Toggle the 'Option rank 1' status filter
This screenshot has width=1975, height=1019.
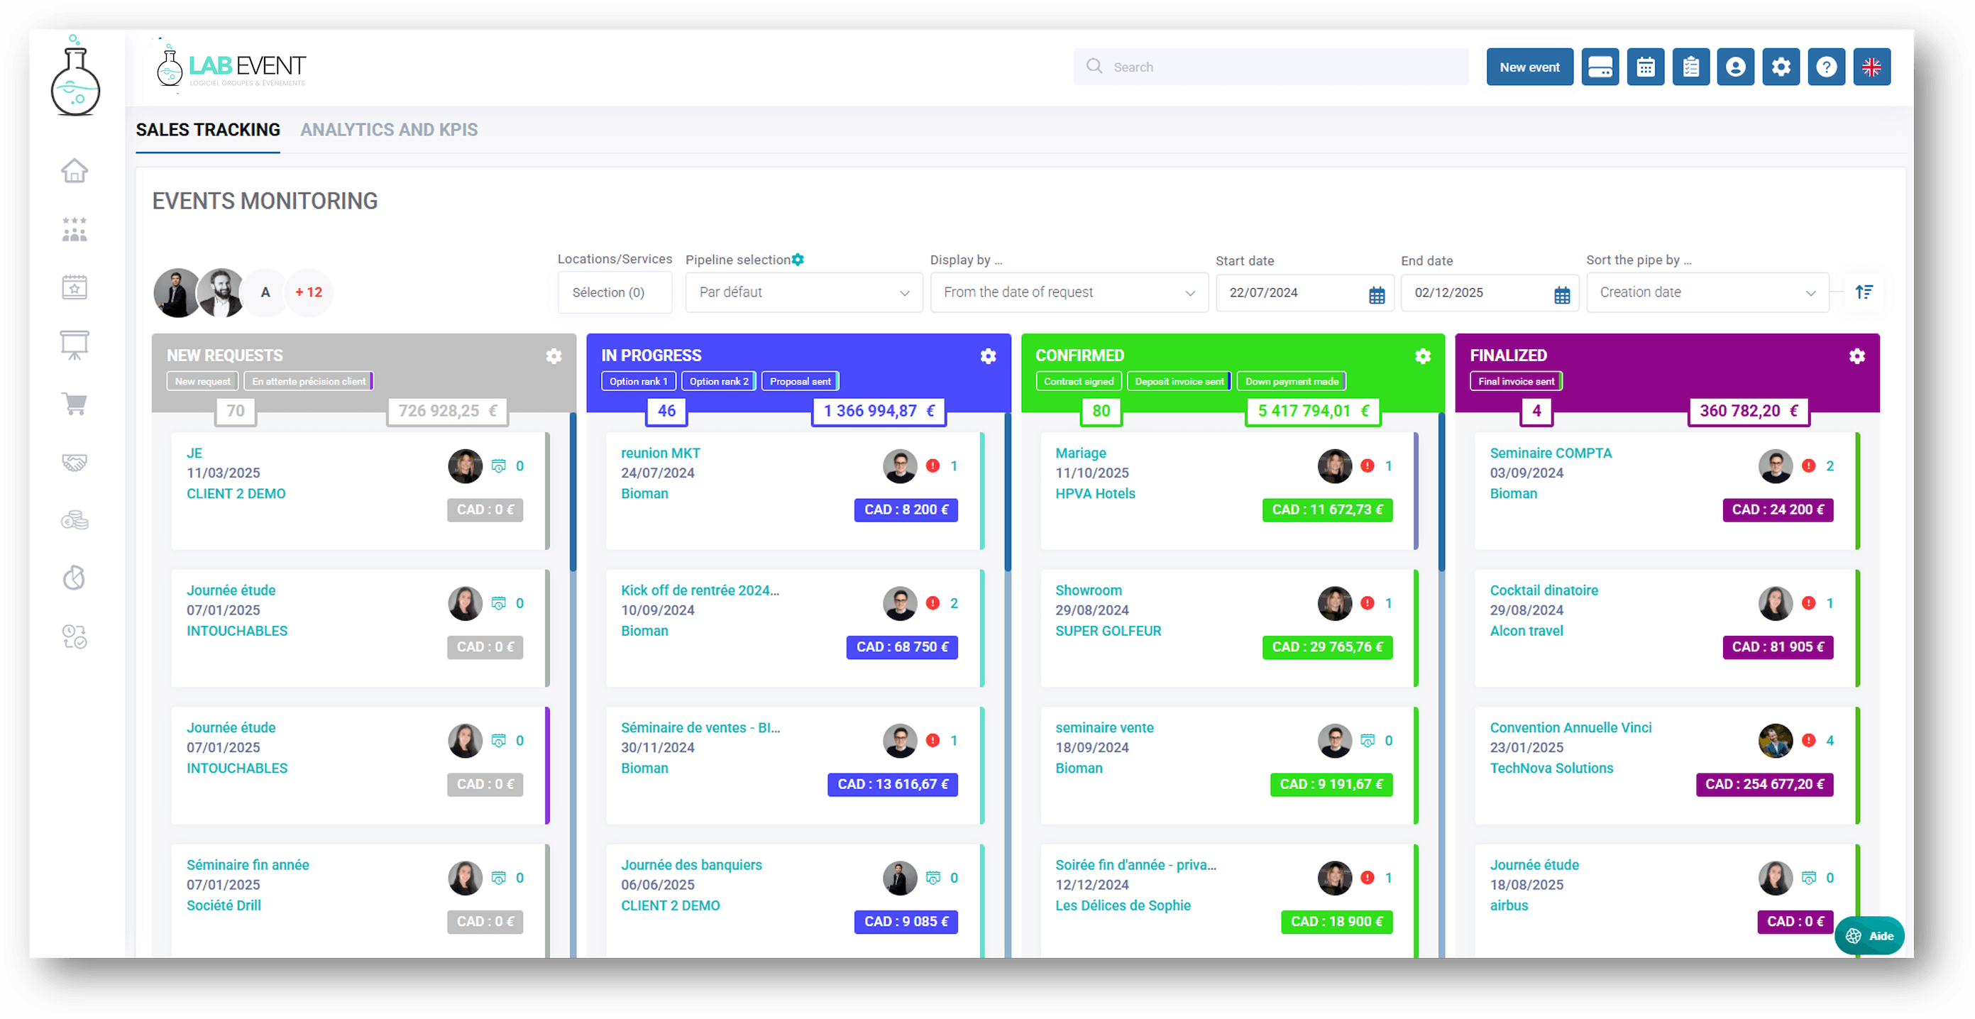(x=638, y=381)
